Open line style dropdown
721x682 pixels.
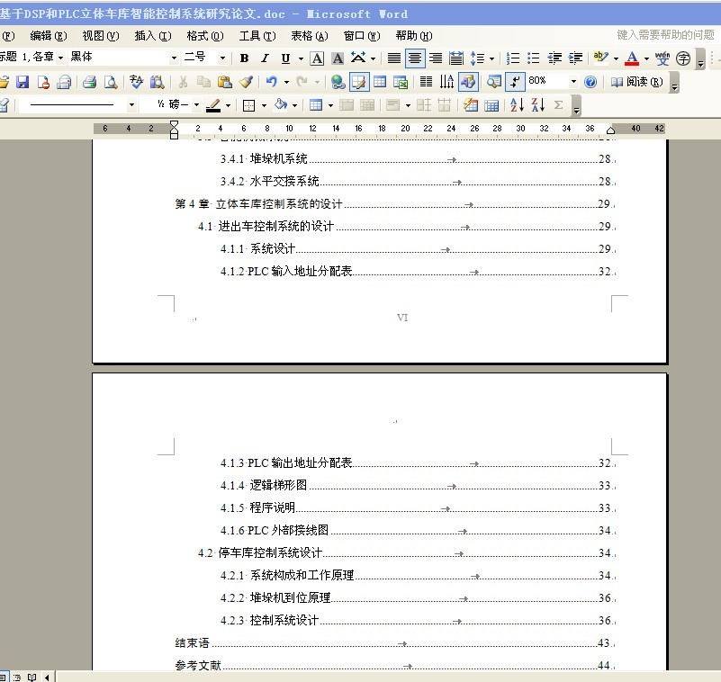coord(131,105)
